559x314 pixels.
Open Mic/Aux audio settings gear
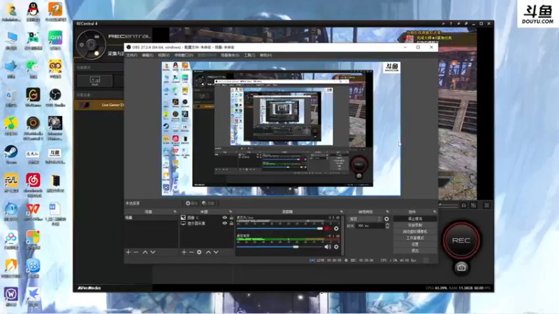[x=336, y=229]
